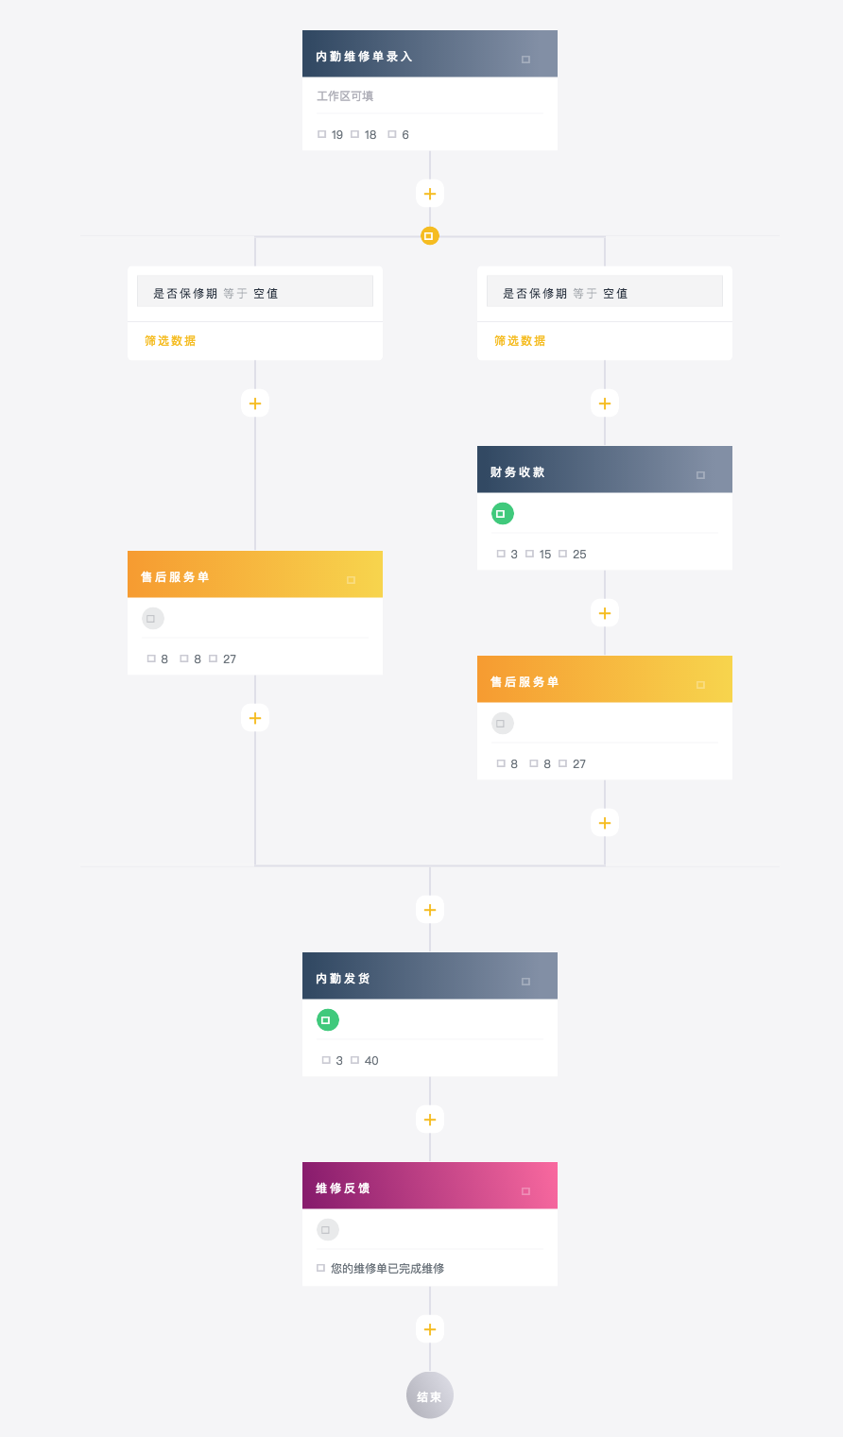
Task: Click the 结束 end node
Action: (x=430, y=1395)
